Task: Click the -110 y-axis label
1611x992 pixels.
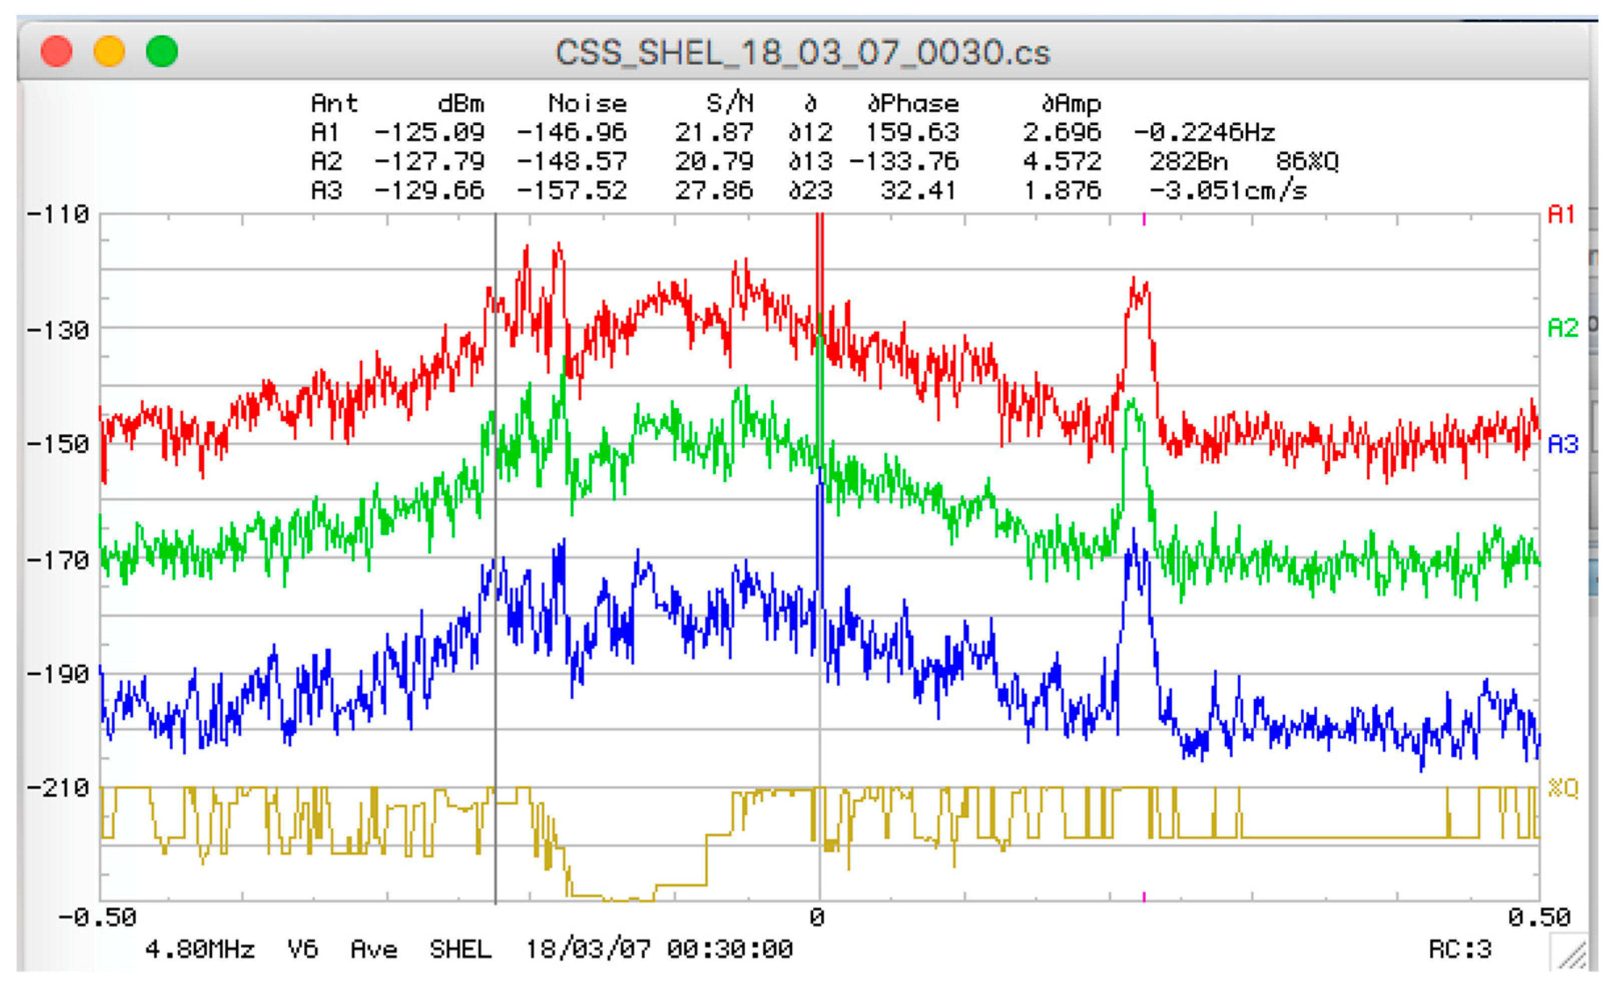Action: 58,214
